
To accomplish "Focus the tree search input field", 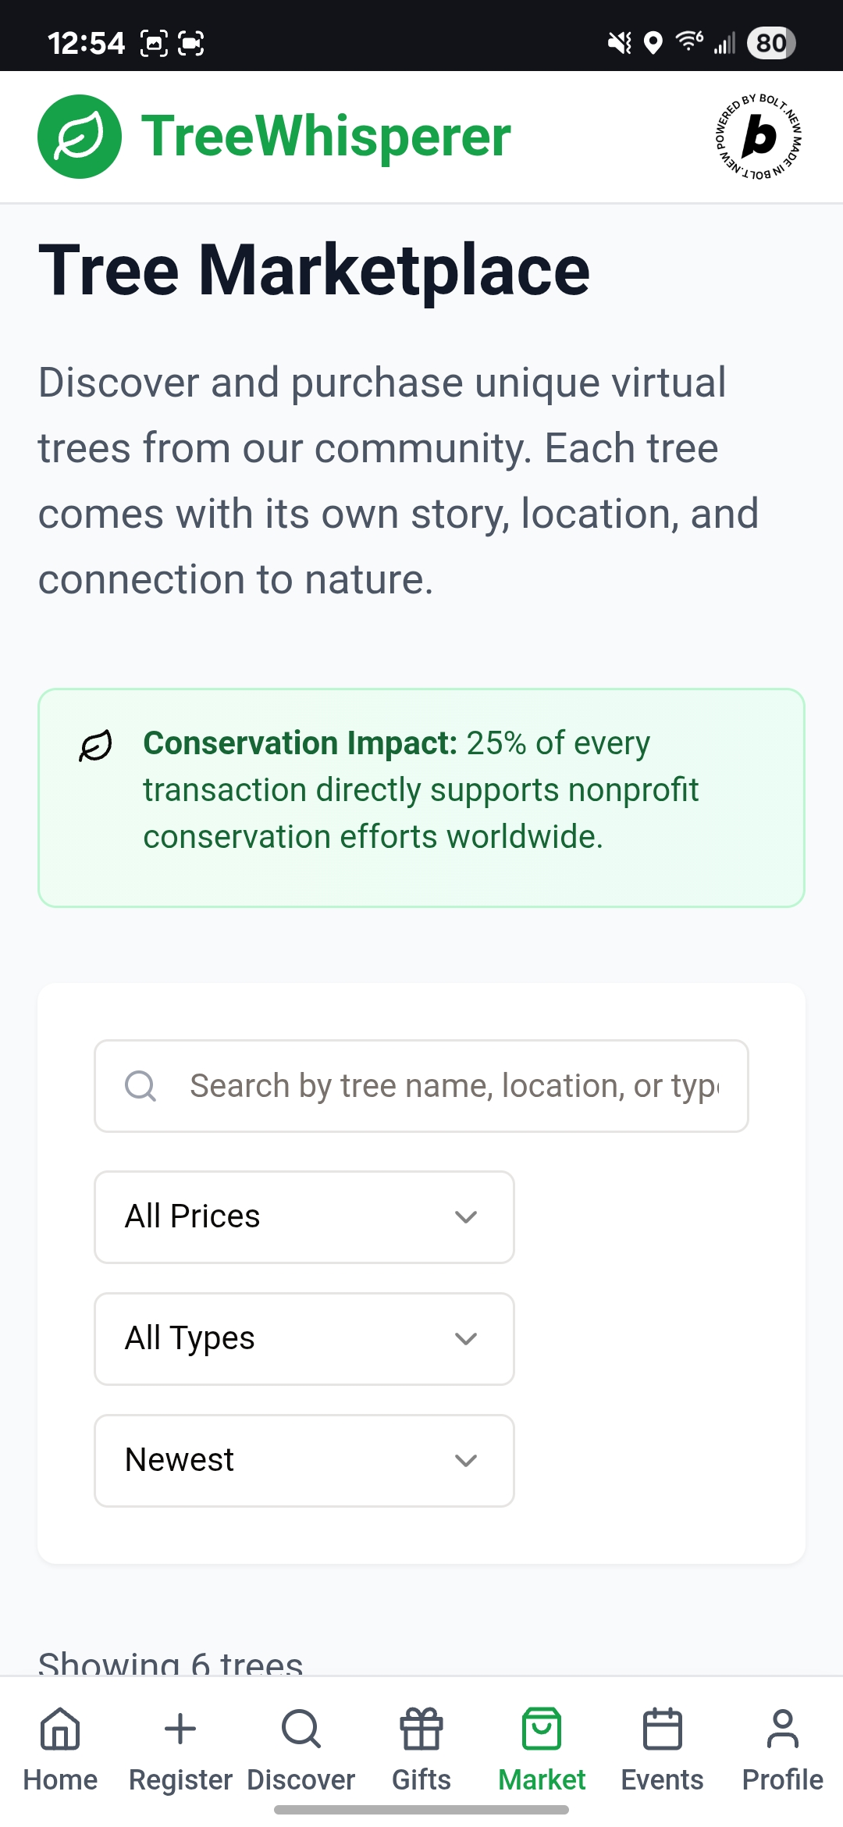I will click(453, 1085).
